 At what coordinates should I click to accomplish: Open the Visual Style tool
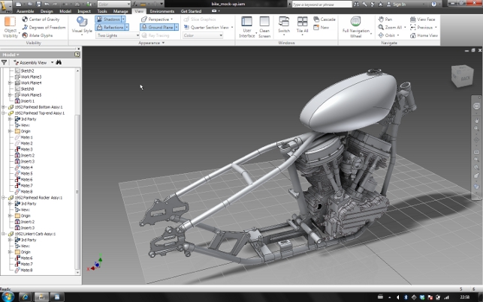tap(81, 22)
